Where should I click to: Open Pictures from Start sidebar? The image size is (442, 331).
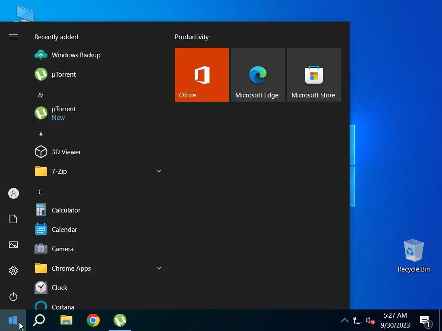[13, 245]
